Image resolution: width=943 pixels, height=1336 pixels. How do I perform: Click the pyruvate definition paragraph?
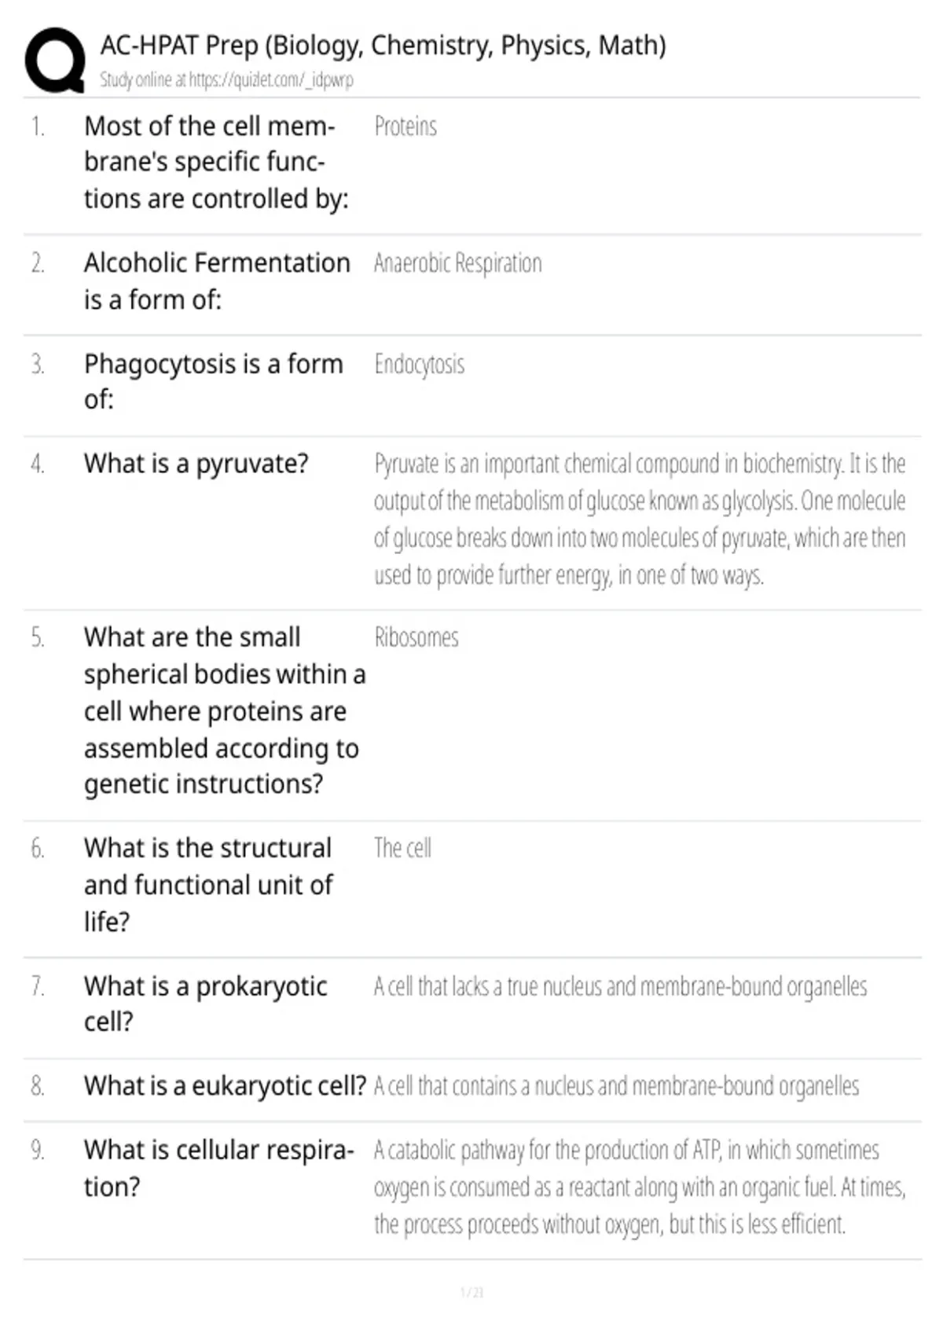coord(640,519)
